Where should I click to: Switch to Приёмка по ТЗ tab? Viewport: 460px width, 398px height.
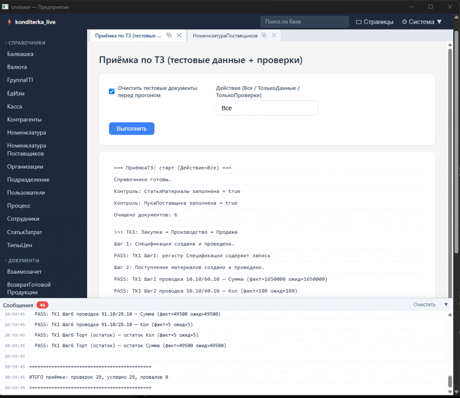point(128,35)
